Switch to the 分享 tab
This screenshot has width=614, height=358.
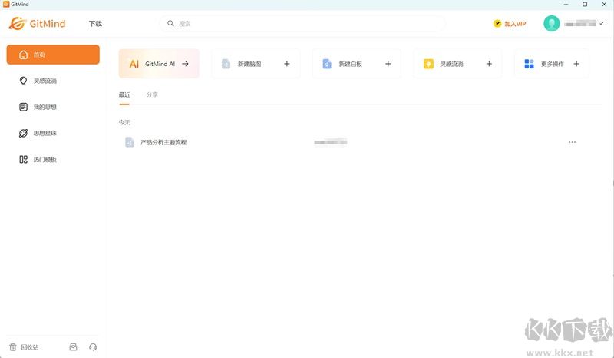coord(152,95)
